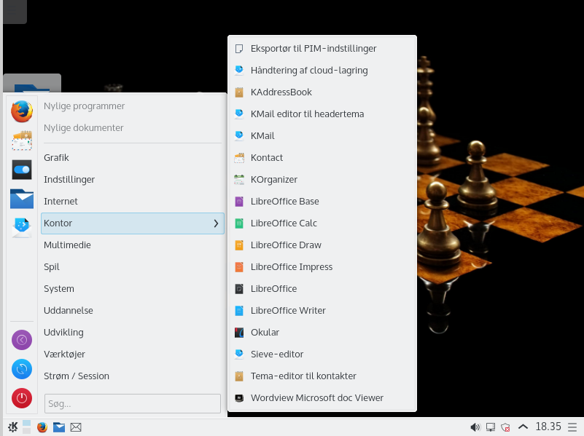This screenshot has width=584, height=436.
Task: Launch LibreOffice start center entry
Action: pos(322,289)
